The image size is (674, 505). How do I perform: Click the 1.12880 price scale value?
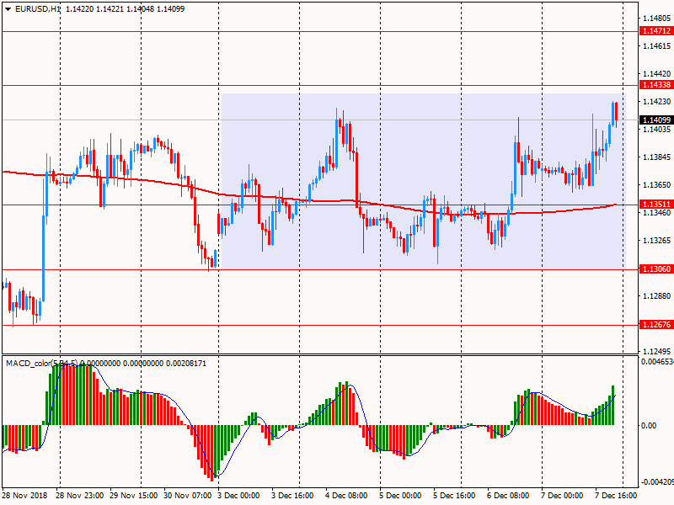click(655, 296)
